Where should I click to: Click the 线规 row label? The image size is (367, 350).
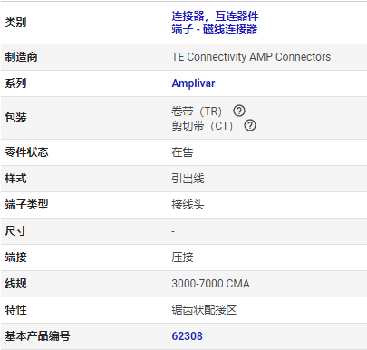pos(15,284)
